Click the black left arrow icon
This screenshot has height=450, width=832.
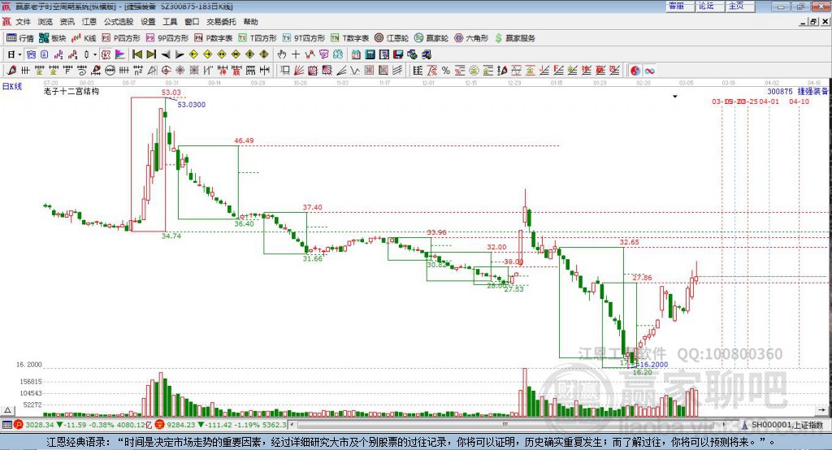point(166,54)
